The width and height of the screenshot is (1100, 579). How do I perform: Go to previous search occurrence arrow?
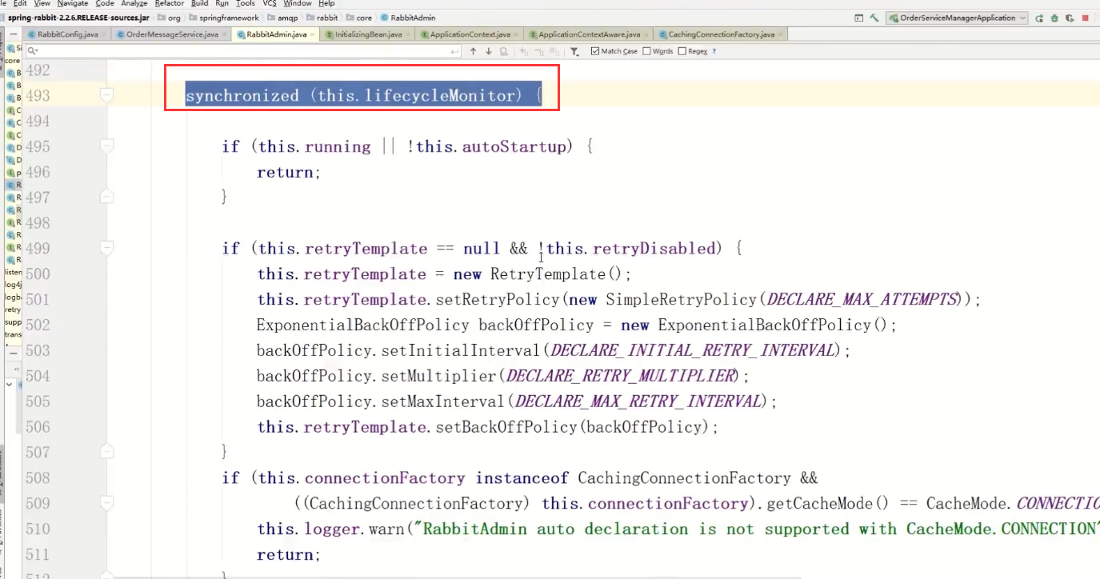point(473,51)
